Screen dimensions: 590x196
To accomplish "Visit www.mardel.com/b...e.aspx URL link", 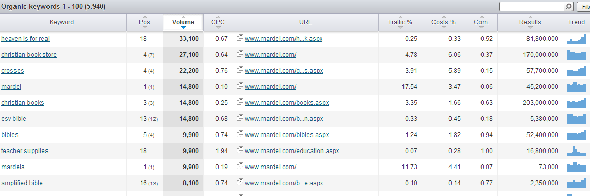I will coord(284,183).
